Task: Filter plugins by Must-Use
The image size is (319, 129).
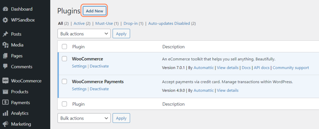Action: [104, 23]
